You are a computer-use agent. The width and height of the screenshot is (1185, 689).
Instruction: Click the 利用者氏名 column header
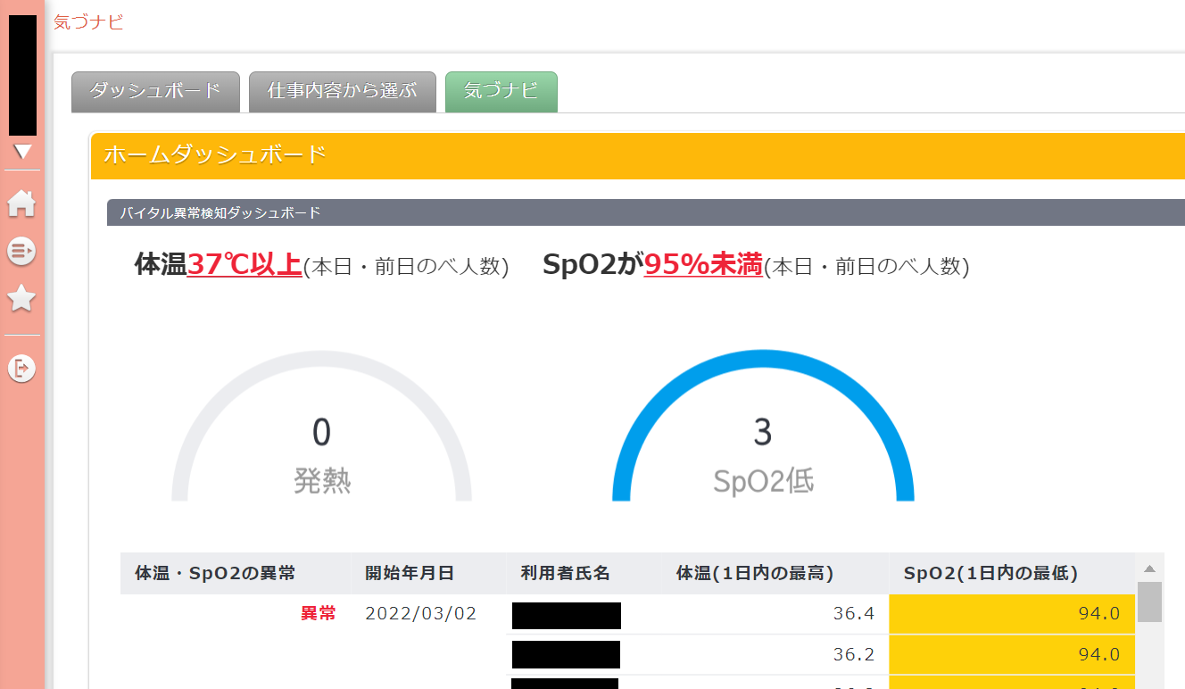[566, 573]
